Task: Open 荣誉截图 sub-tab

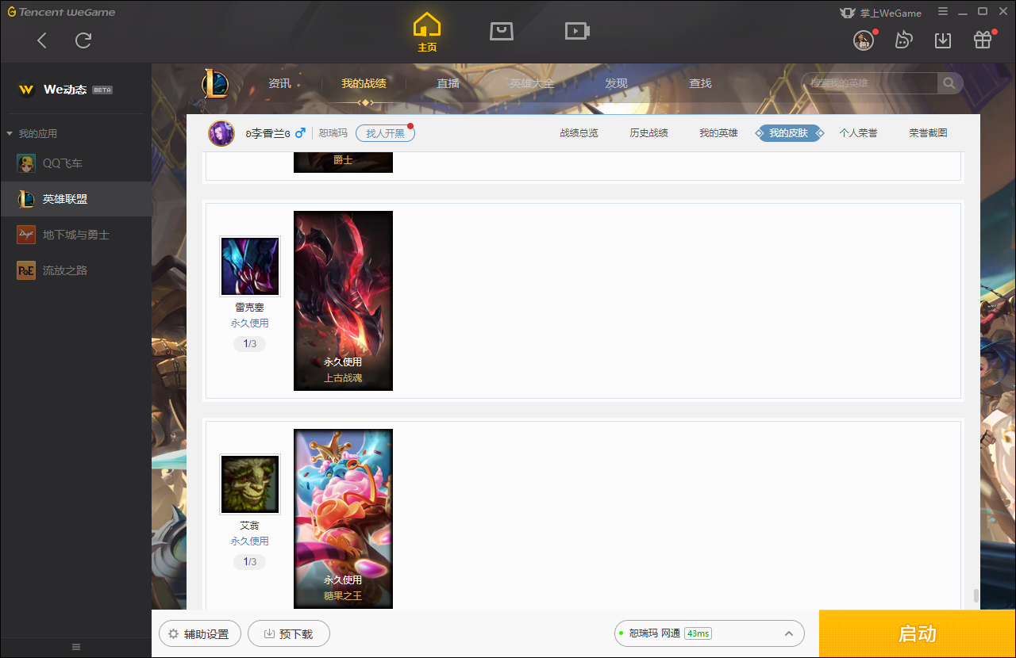Action: pos(928,133)
